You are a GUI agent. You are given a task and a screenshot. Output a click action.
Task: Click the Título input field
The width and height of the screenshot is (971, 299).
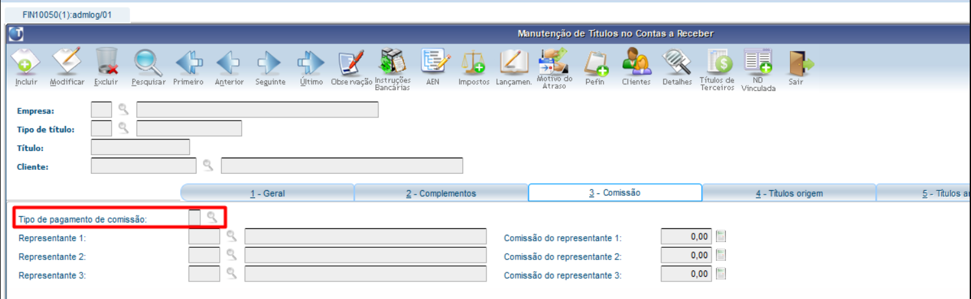[x=140, y=147]
